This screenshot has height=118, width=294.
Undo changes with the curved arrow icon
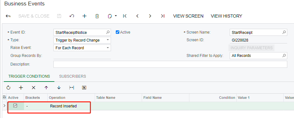tap(72, 16)
